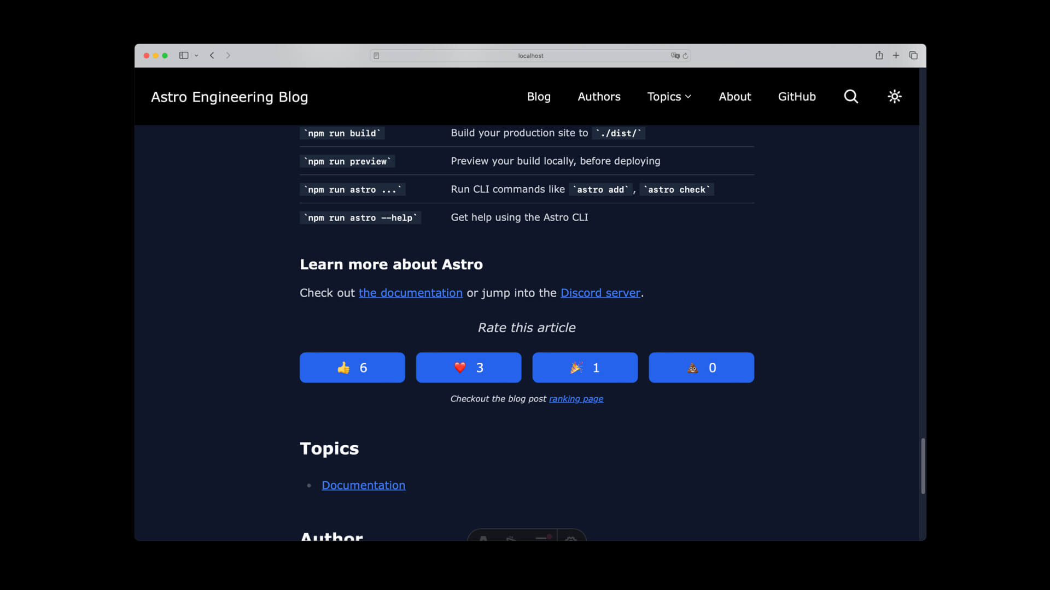
Task: Toggle dark/light mode sun icon
Action: tap(894, 96)
